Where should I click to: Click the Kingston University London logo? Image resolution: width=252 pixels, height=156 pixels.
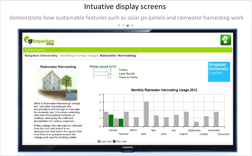pos(219,72)
